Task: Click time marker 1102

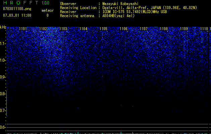Action: pyautogui.click(x=43, y=29)
